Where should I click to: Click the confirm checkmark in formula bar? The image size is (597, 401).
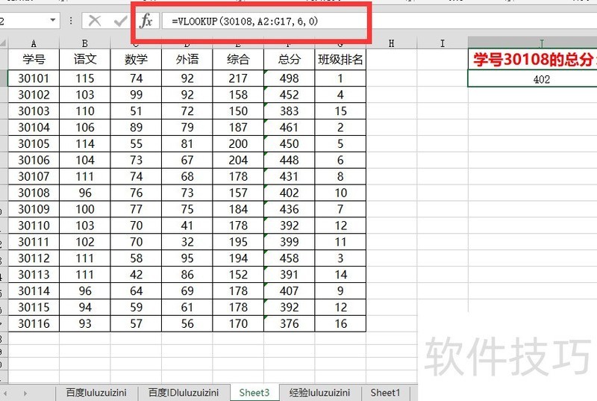click(120, 21)
